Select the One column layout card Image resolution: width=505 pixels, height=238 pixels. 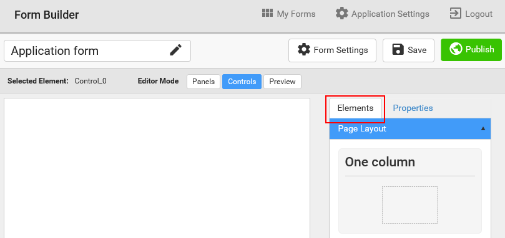tap(409, 191)
